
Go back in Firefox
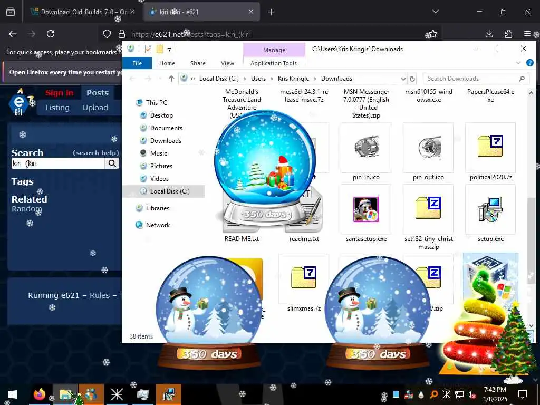click(x=13, y=34)
